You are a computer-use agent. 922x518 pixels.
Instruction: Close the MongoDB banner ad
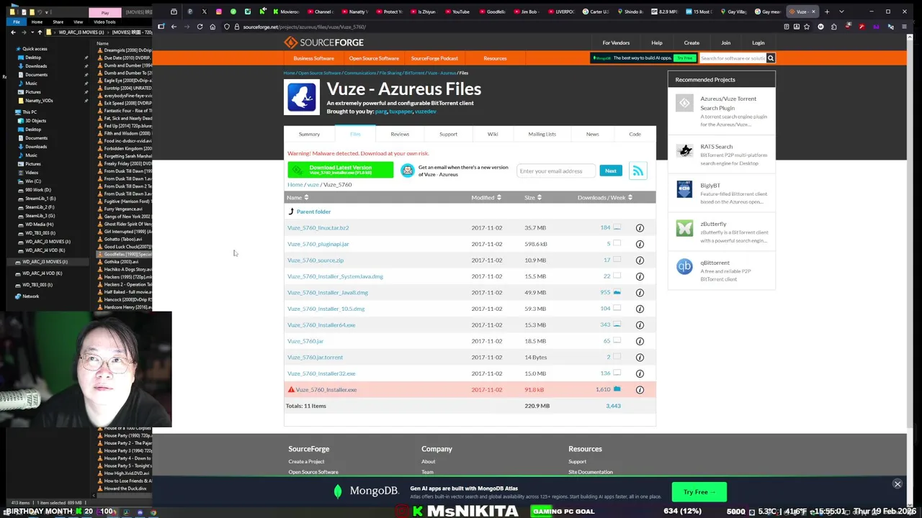click(x=898, y=484)
